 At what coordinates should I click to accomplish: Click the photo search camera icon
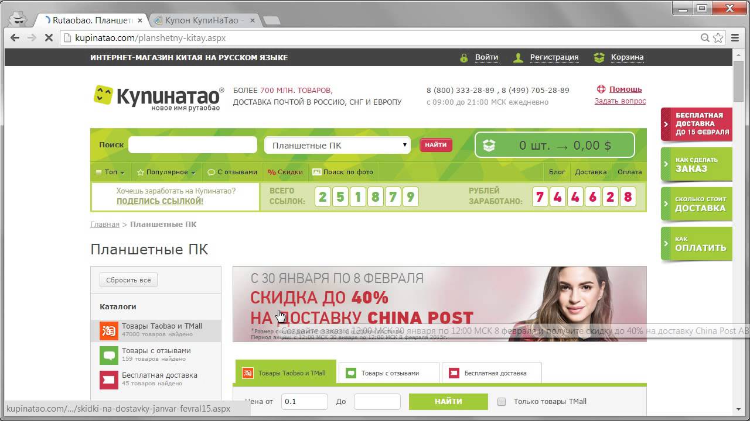(317, 172)
